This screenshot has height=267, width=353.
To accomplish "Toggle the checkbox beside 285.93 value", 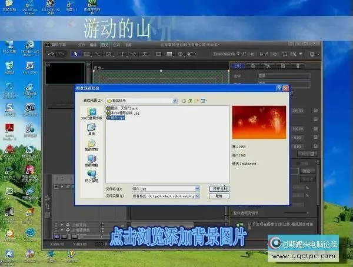I will click(x=315, y=111).
